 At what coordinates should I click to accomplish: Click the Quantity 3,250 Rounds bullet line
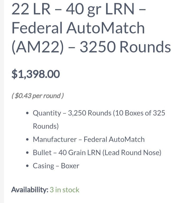tap(99, 119)
